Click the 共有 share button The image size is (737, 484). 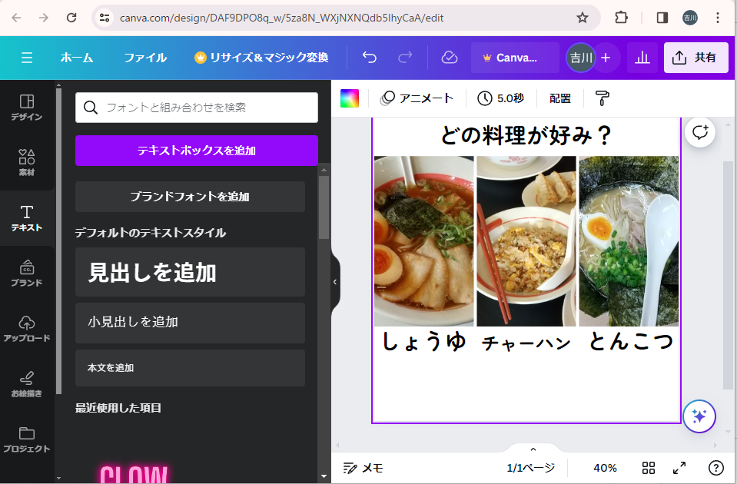(696, 58)
